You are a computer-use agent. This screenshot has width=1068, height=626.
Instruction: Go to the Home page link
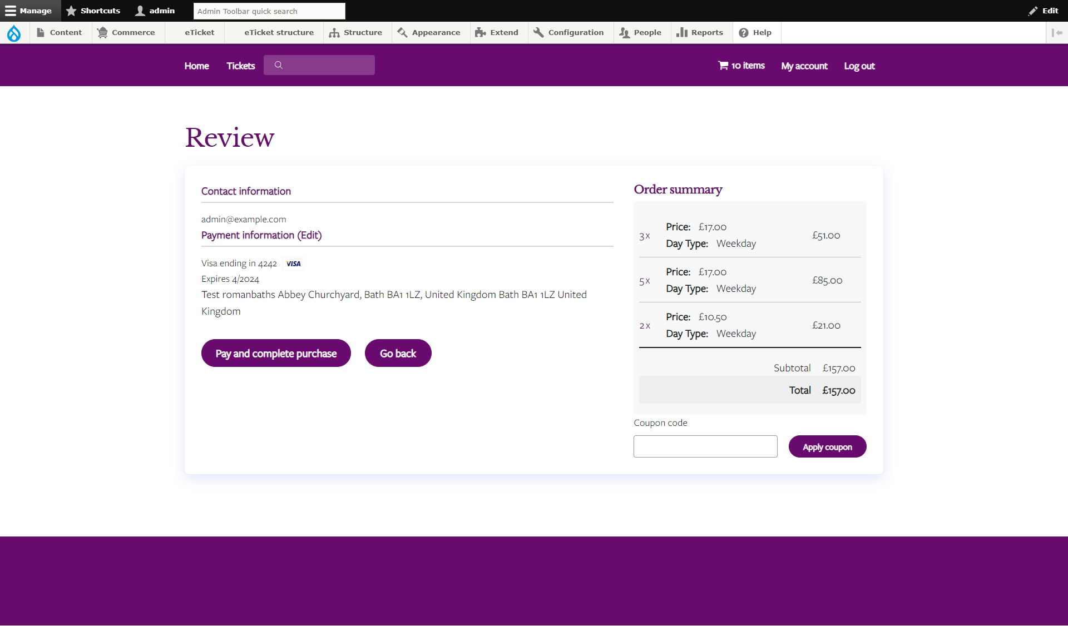(197, 66)
